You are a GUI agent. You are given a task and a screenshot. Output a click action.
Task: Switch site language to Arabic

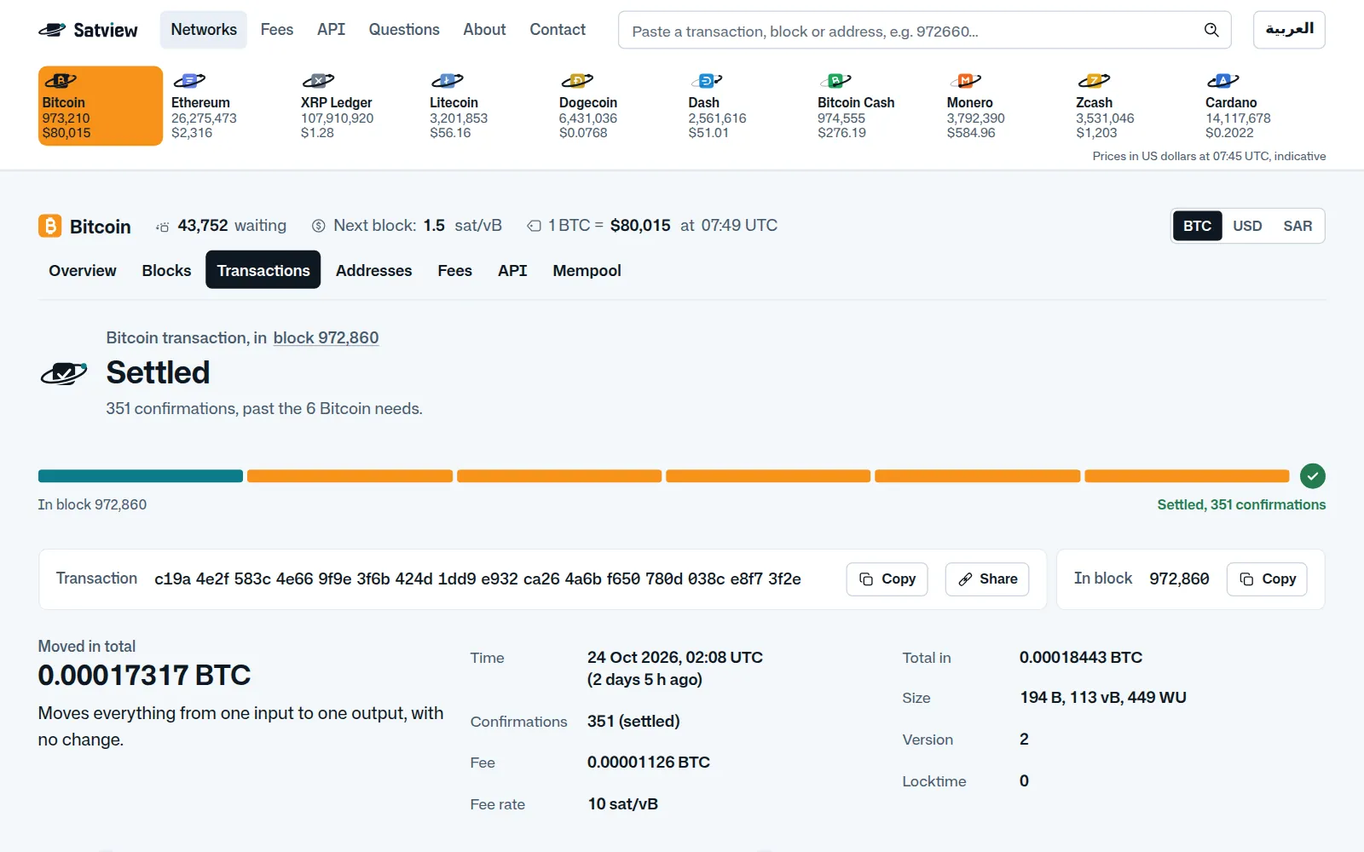(1289, 30)
